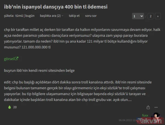
Task: Open the görsel image link
Action: coord(9,59)
